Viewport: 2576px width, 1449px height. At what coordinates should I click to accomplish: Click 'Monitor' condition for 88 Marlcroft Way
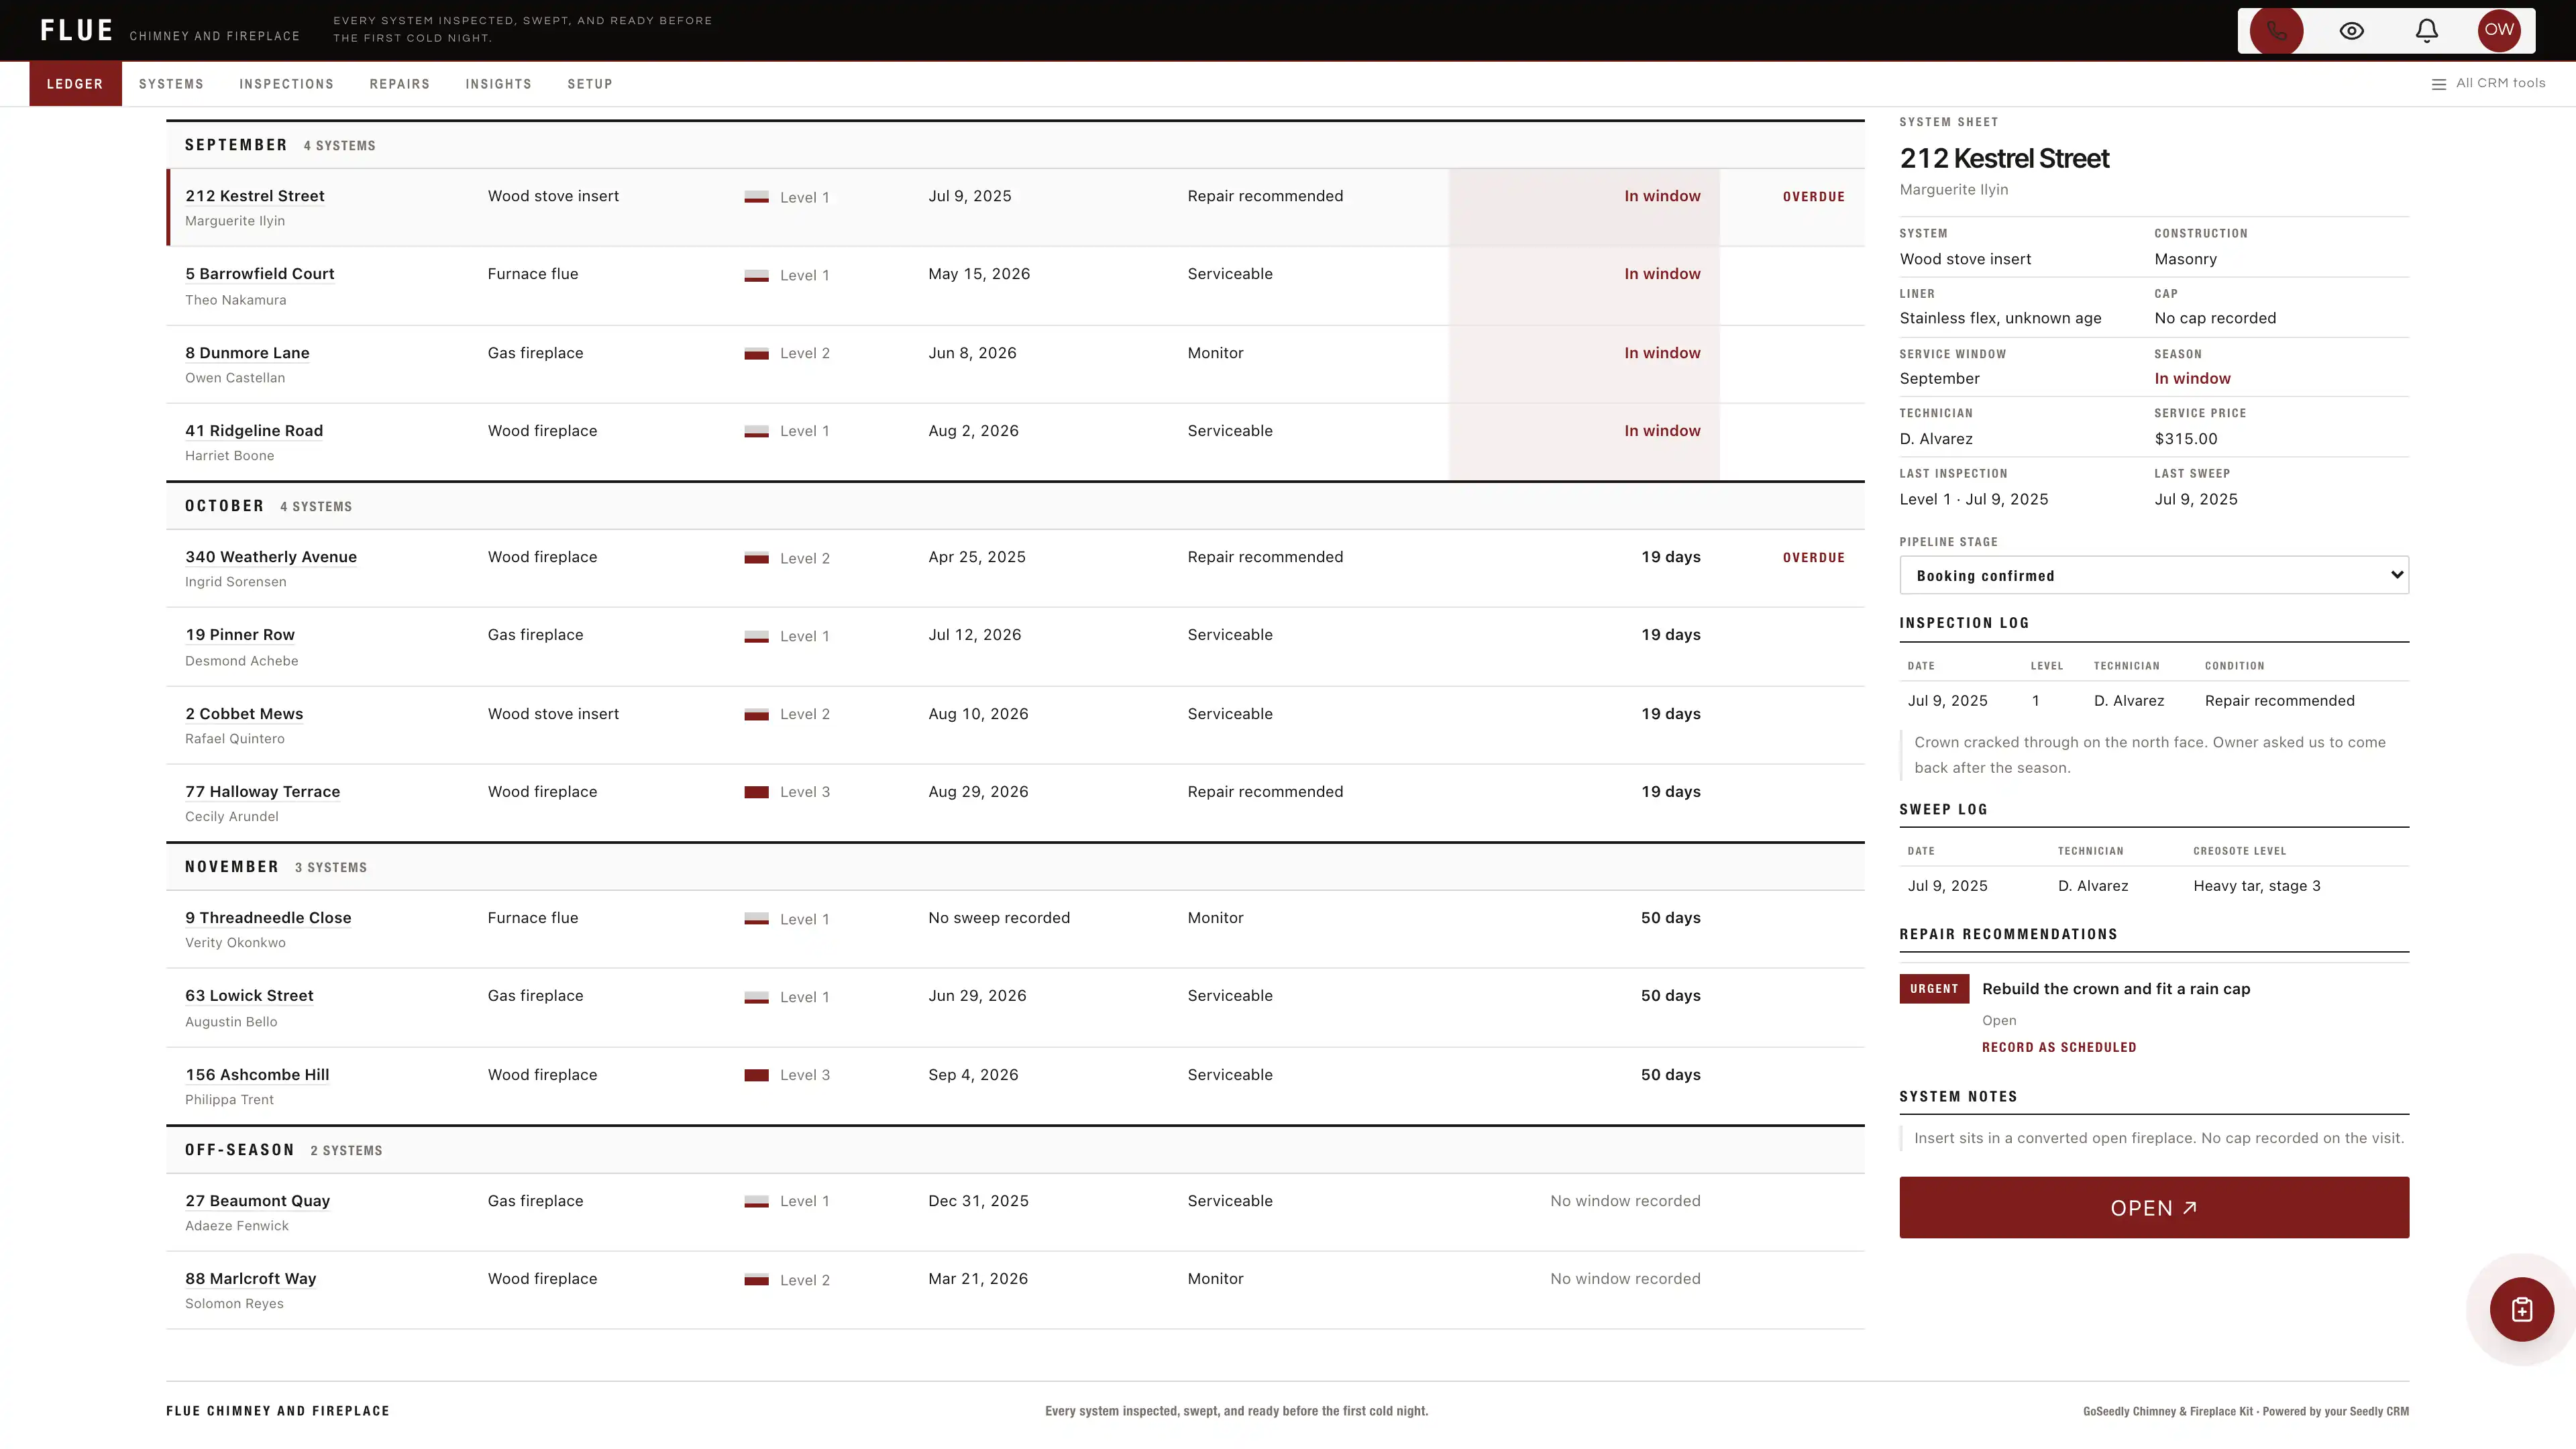(1215, 1279)
